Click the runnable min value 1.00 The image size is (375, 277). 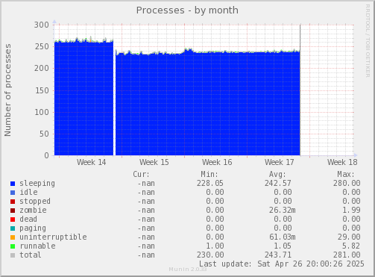[x=215, y=246]
